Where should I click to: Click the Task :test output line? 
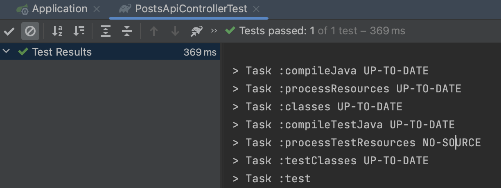pos(271,179)
